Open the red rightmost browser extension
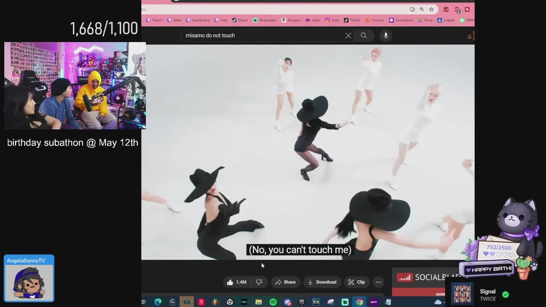The image size is (546, 307). [x=467, y=9]
